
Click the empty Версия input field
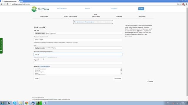(78, 63)
